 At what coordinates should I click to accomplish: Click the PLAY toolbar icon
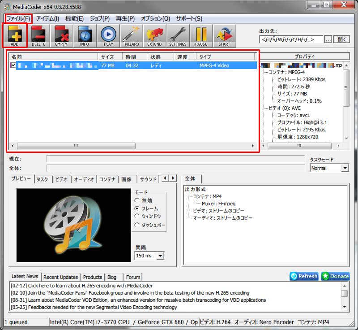click(108, 36)
